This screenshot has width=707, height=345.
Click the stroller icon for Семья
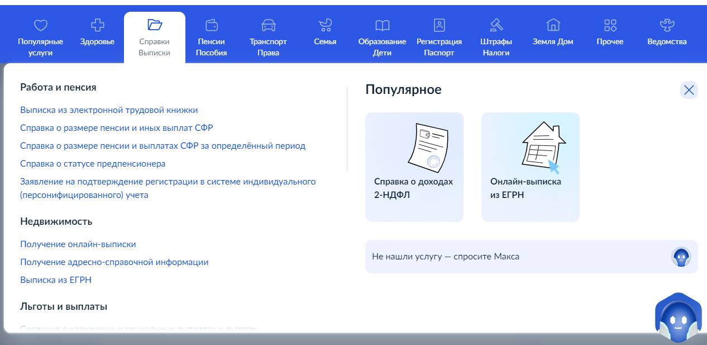tap(325, 25)
